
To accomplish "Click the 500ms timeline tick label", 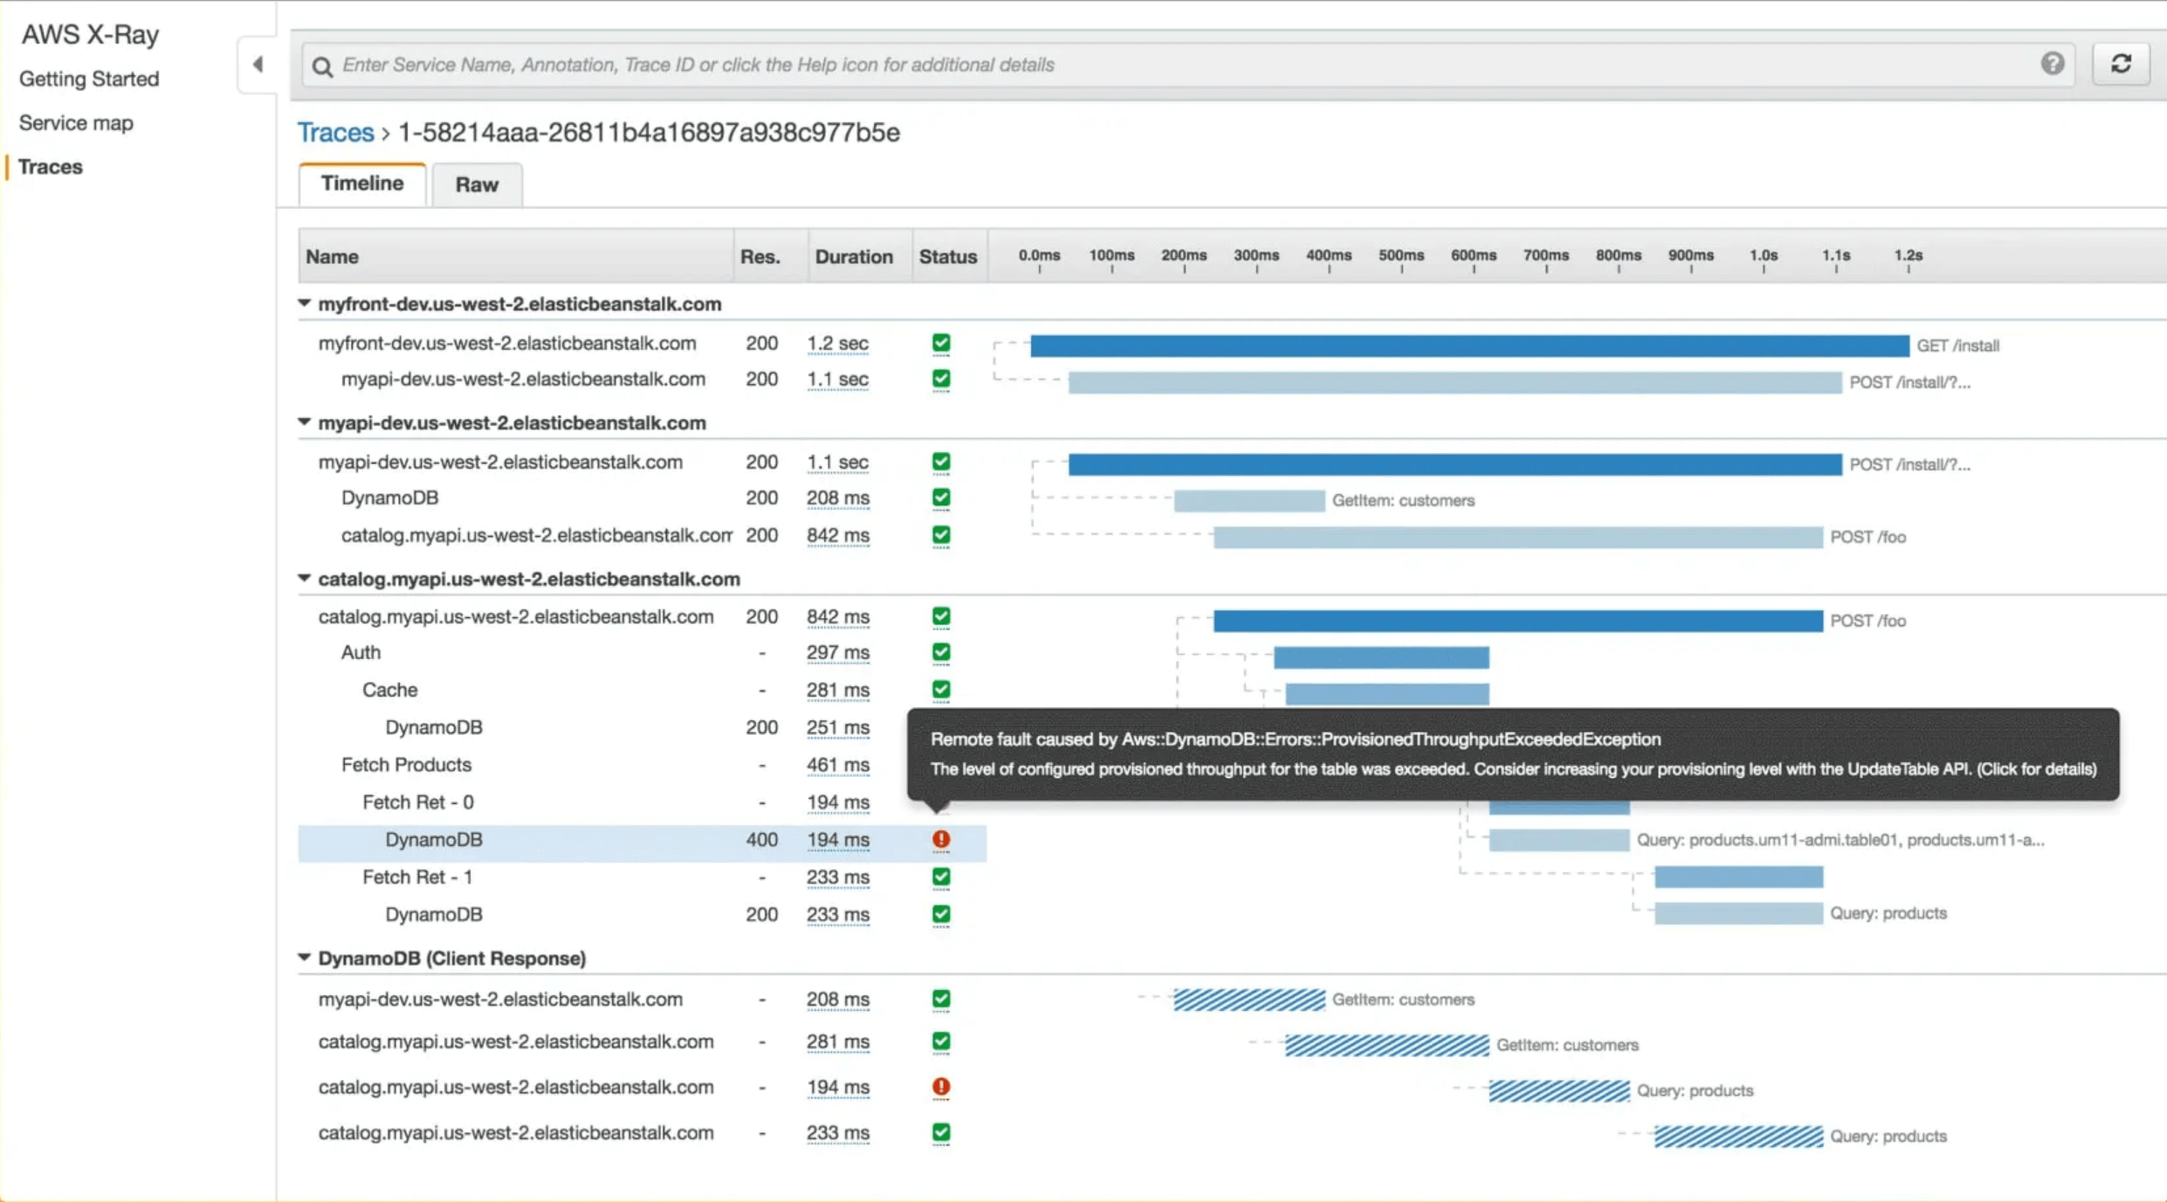I will 1401,256.
